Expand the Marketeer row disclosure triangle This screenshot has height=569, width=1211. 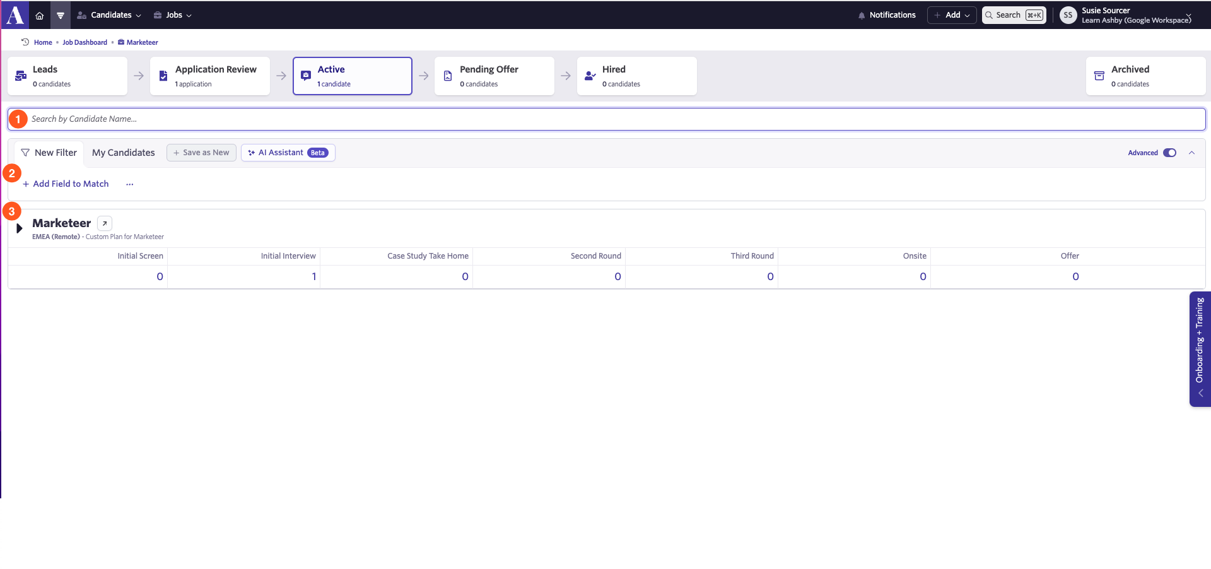tap(20, 228)
